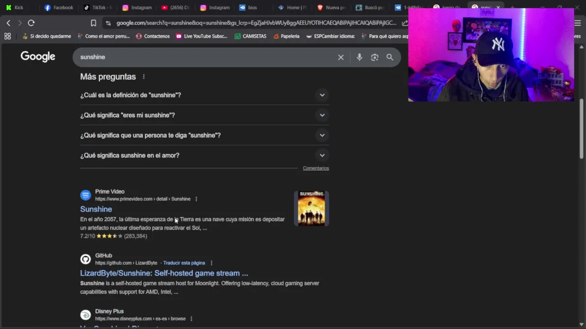Image resolution: width=586 pixels, height=329 pixels.
Task: Click the page vertical scrollbar thumb
Action: coord(582,129)
